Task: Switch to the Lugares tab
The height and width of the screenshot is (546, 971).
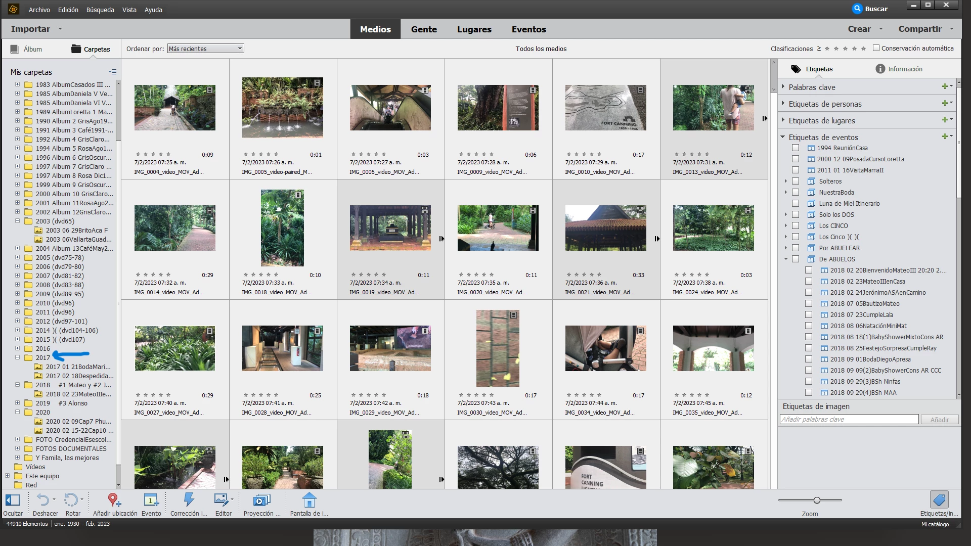Action: [474, 29]
